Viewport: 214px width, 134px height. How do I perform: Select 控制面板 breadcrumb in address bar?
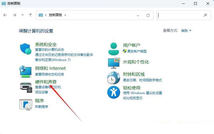[x=55, y=15]
